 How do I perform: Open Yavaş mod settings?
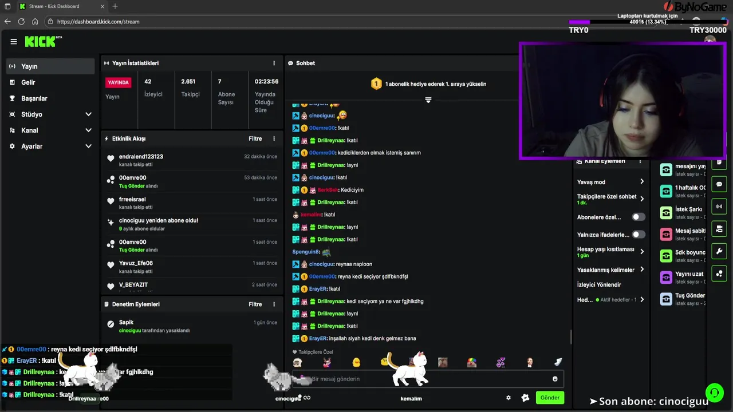[611, 182]
